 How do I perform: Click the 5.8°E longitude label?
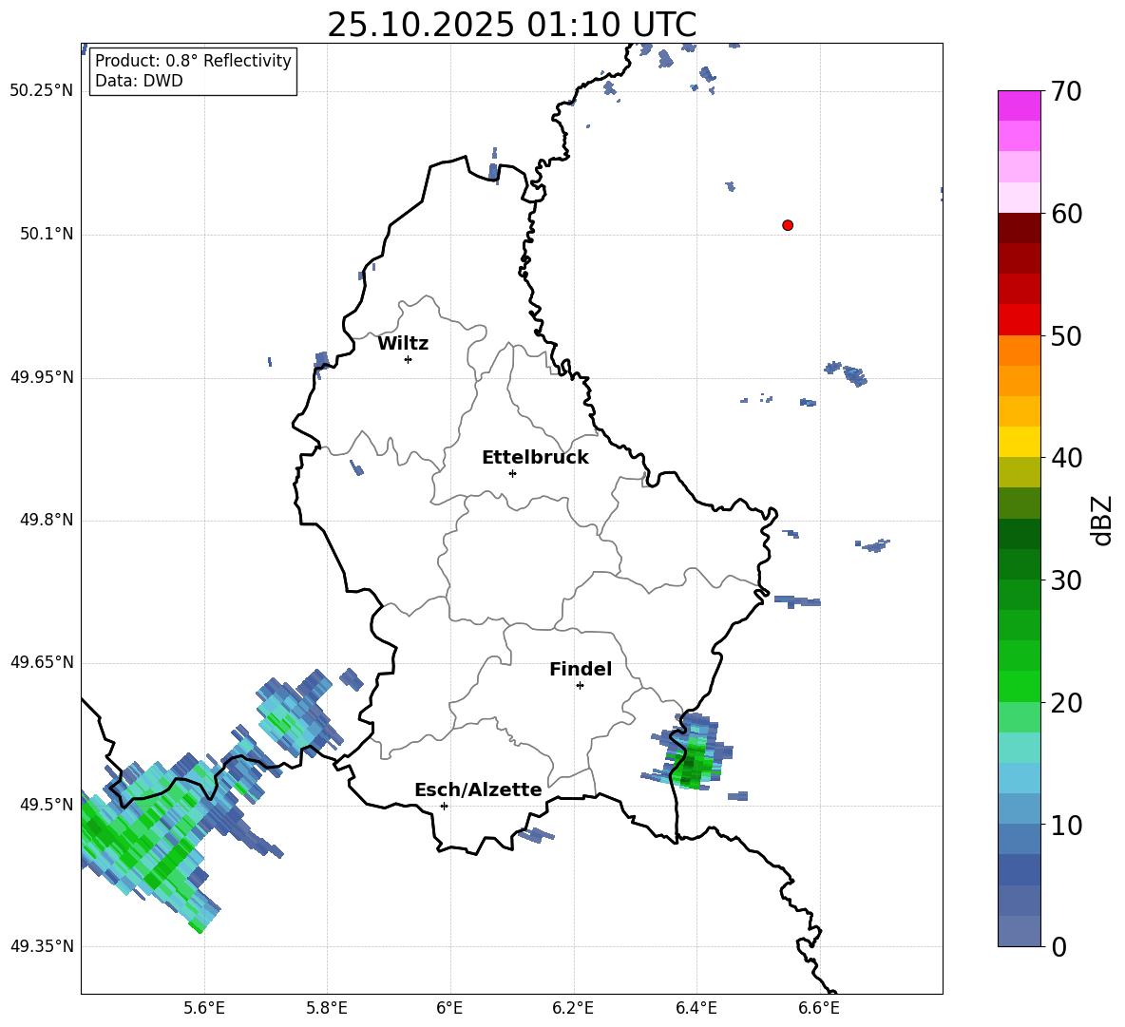coord(327,1008)
